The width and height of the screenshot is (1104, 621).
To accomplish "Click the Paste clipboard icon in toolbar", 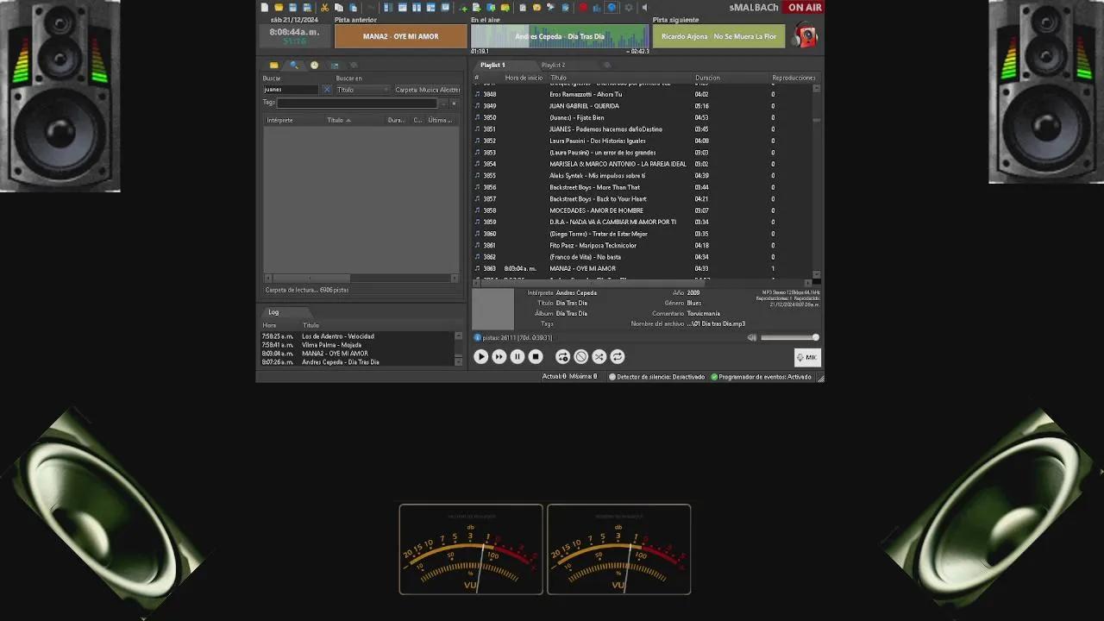I will tap(353, 7).
